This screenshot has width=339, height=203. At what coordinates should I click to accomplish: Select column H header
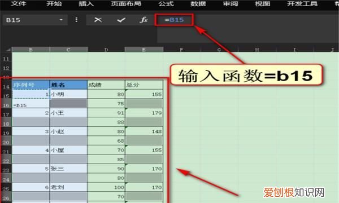coord(257,50)
